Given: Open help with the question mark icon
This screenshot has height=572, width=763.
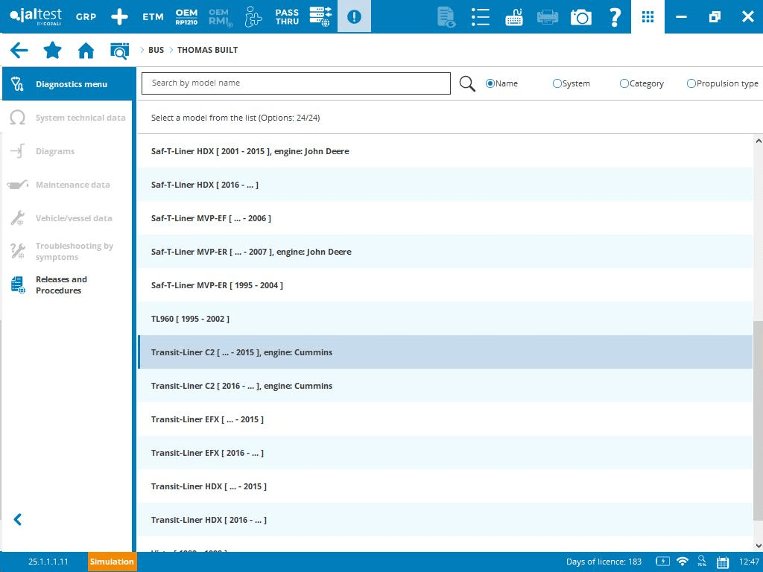Looking at the screenshot, I should (x=615, y=16).
